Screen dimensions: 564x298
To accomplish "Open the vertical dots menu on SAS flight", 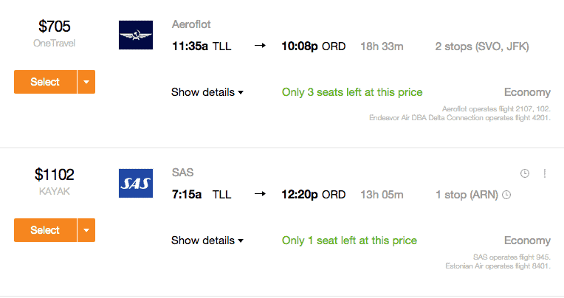I will pos(545,173).
